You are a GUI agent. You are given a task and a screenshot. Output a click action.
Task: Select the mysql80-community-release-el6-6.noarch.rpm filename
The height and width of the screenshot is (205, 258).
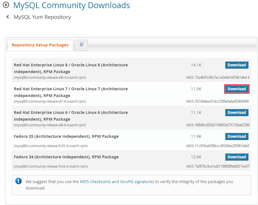point(50,125)
